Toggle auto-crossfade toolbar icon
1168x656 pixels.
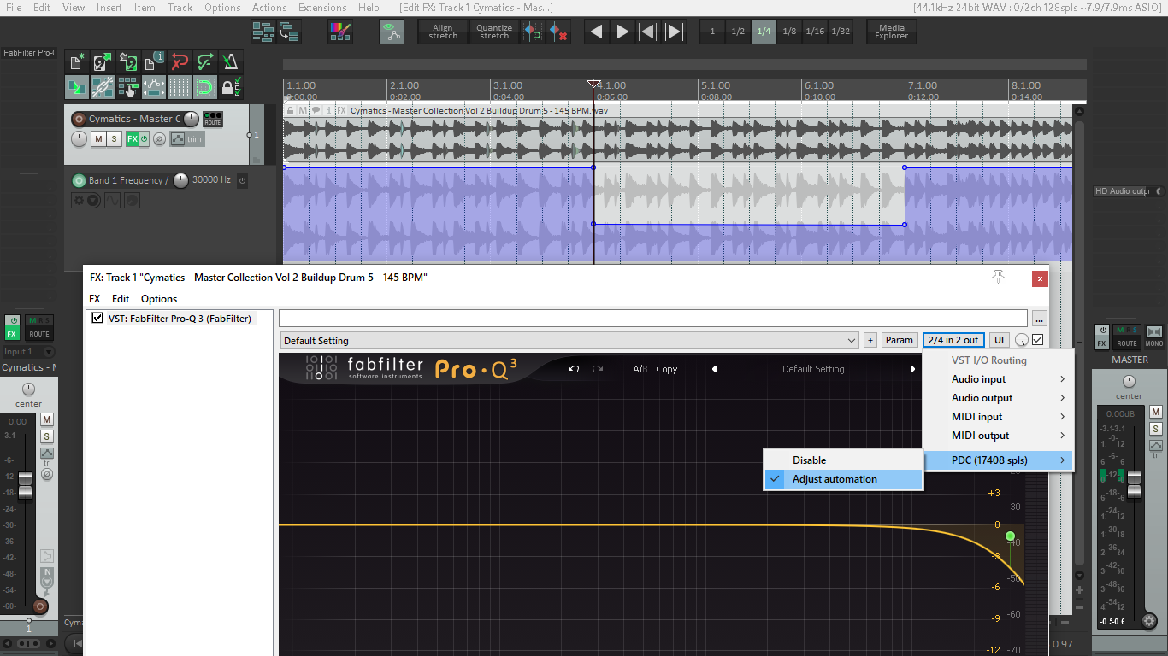77,87
